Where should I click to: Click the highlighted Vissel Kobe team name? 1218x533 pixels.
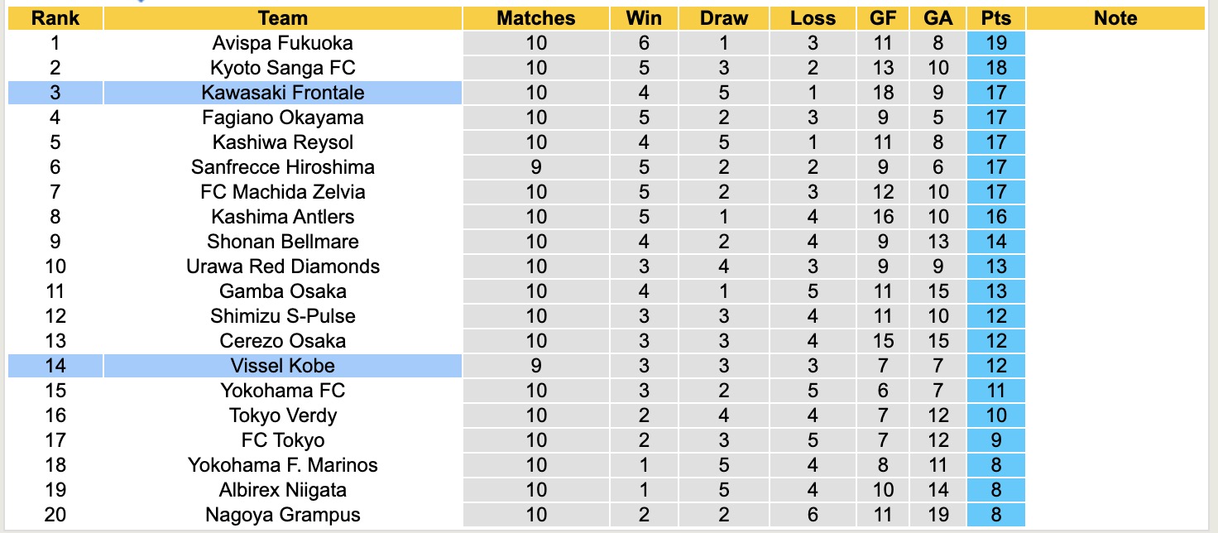(282, 366)
